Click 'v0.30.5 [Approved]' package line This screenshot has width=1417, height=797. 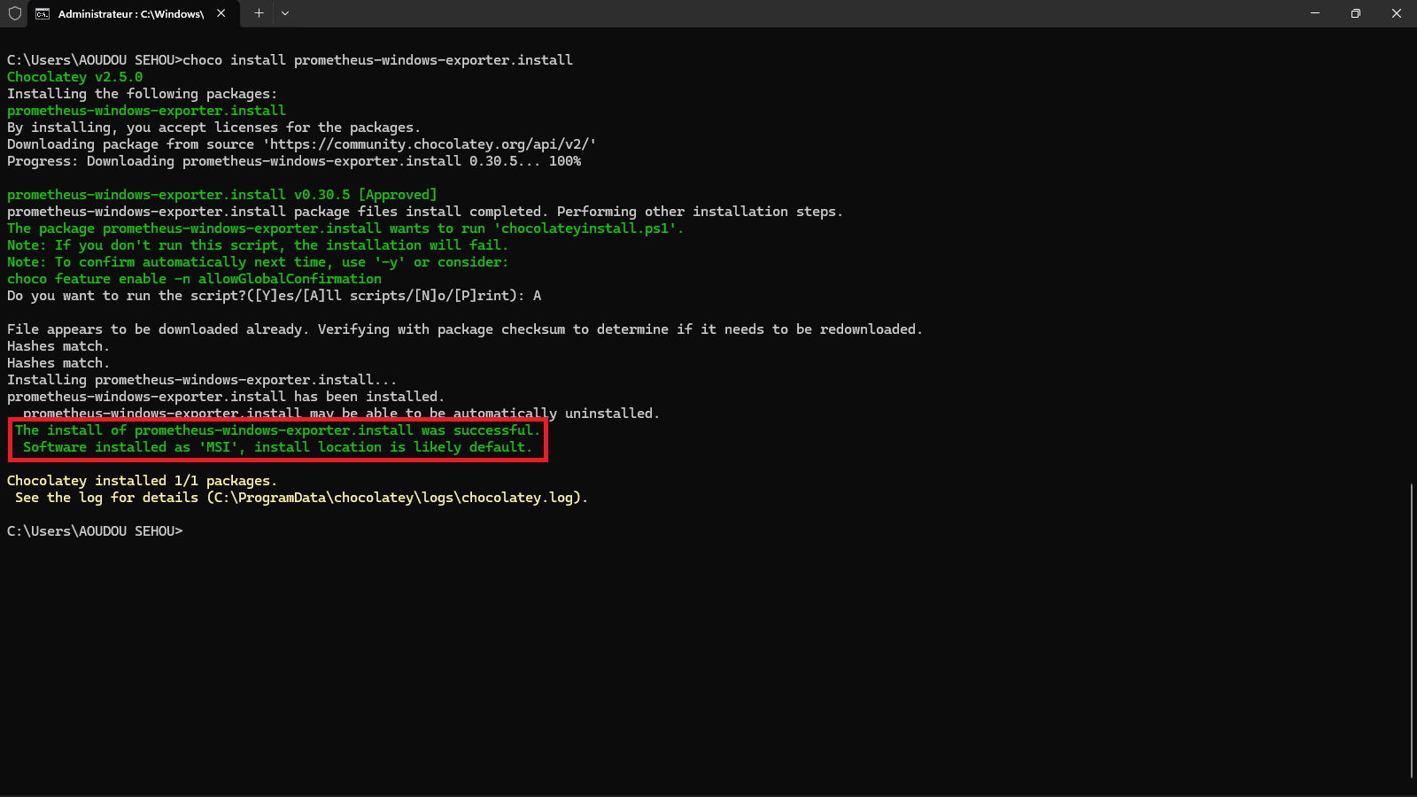tap(222, 195)
